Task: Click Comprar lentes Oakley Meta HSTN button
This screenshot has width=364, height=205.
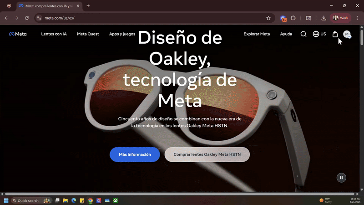Action: 207,154
